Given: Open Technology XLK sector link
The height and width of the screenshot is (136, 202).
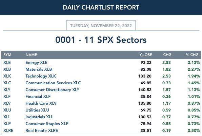Looking at the screenshot, I should click(41, 76).
